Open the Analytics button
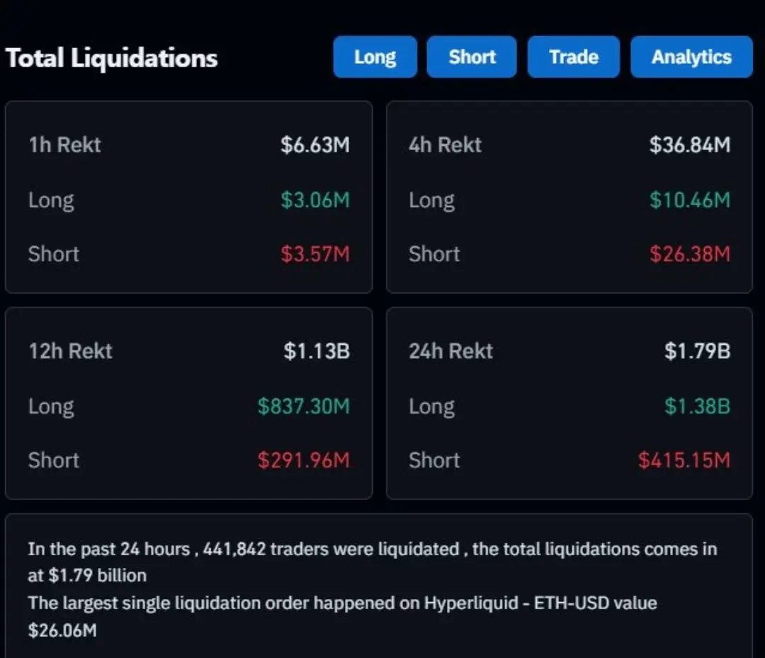 tap(691, 57)
